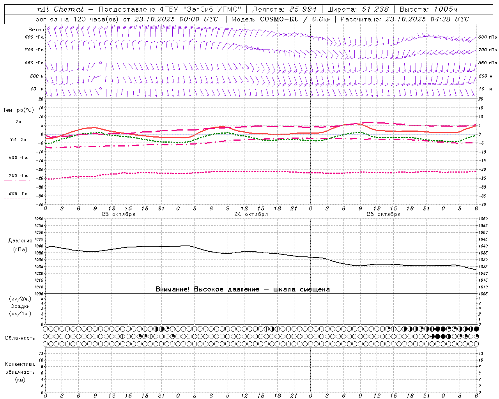Click the Тем-ра(°C) axis title

18,110
